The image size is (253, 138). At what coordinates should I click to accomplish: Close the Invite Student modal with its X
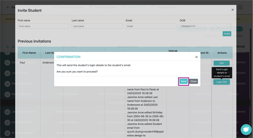[x=232, y=10]
